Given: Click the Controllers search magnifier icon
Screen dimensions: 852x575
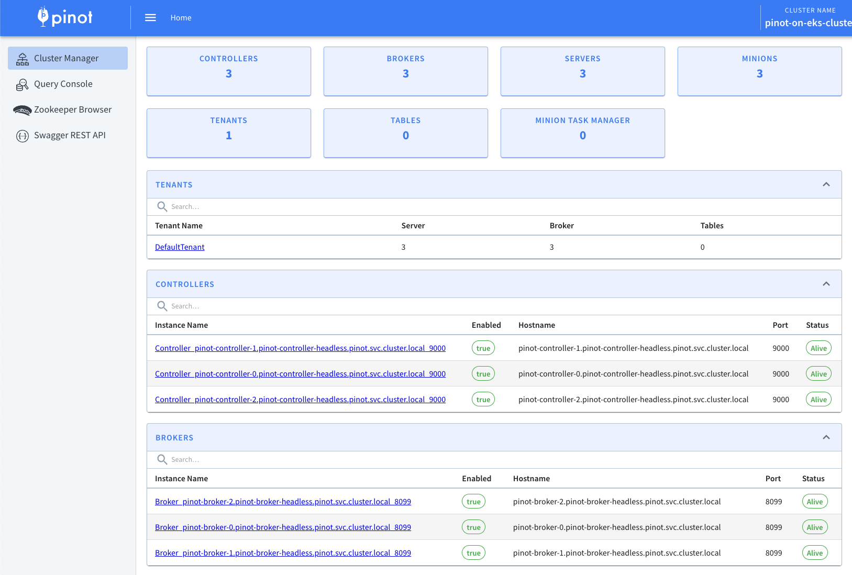Looking at the screenshot, I should [162, 306].
